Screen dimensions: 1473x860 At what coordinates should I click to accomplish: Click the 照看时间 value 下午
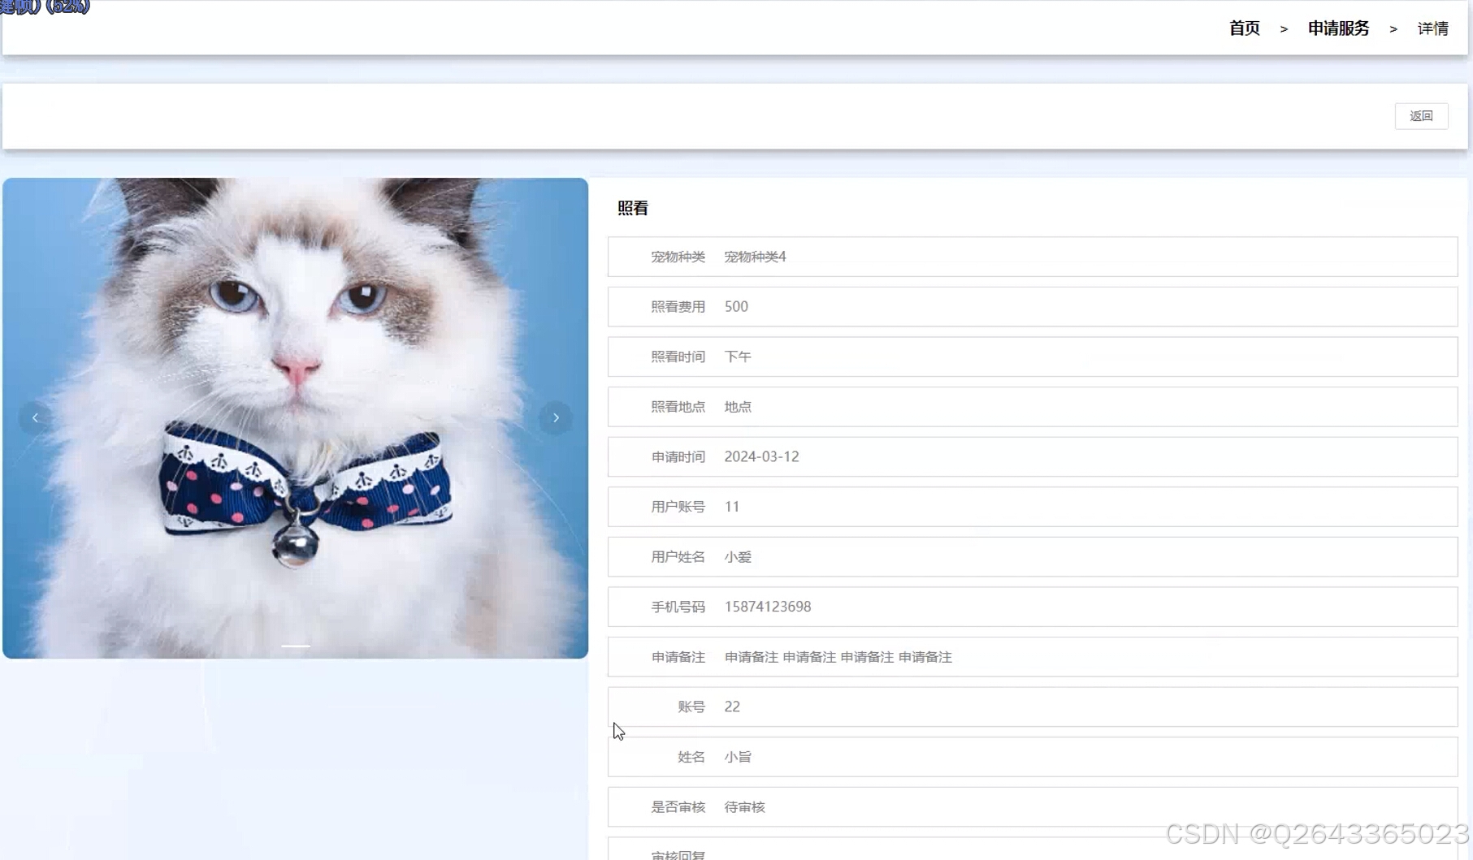(738, 357)
